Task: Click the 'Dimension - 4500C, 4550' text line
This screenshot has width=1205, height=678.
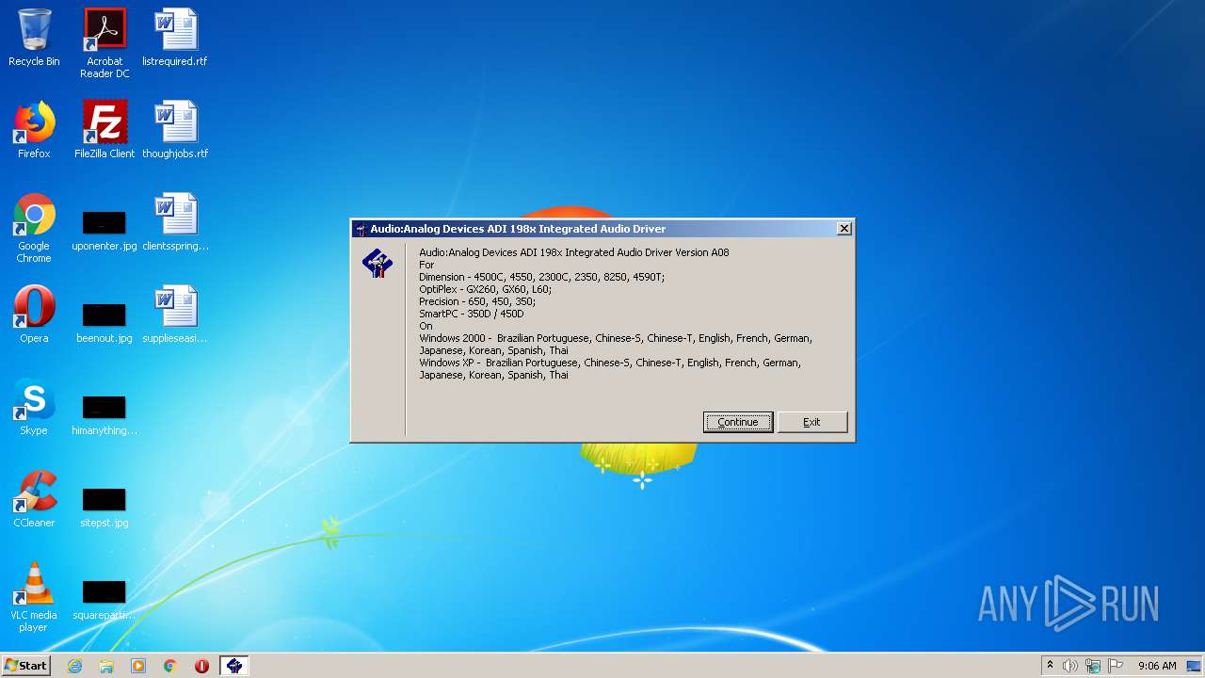Action: click(541, 277)
